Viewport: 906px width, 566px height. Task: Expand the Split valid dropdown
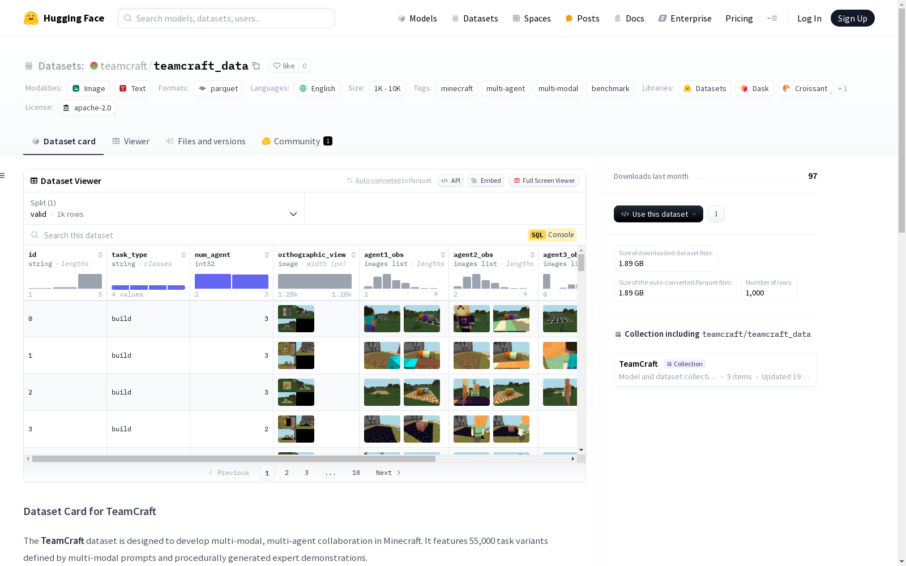pos(164,208)
